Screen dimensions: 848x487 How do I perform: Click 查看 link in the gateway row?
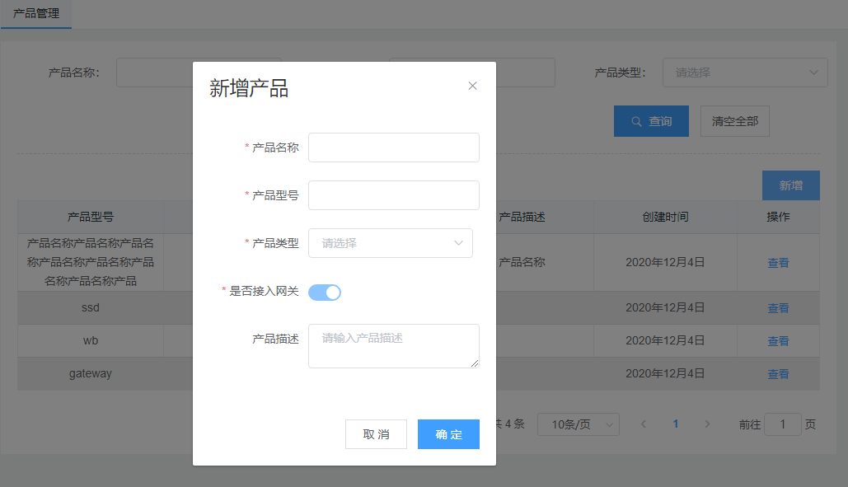pos(778,374)
